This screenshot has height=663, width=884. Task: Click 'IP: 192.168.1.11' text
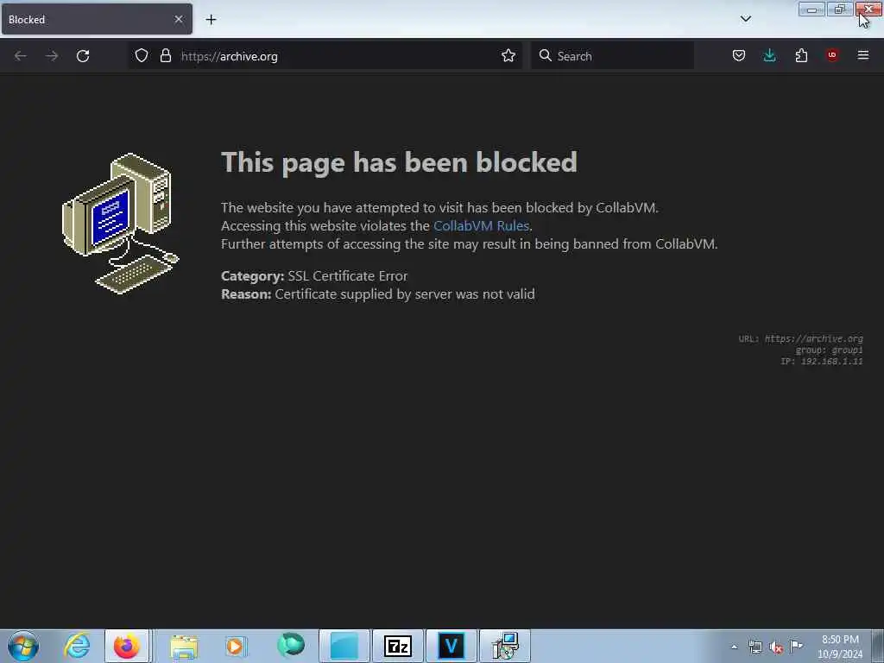pyautogui.click(x=822, y=362)
